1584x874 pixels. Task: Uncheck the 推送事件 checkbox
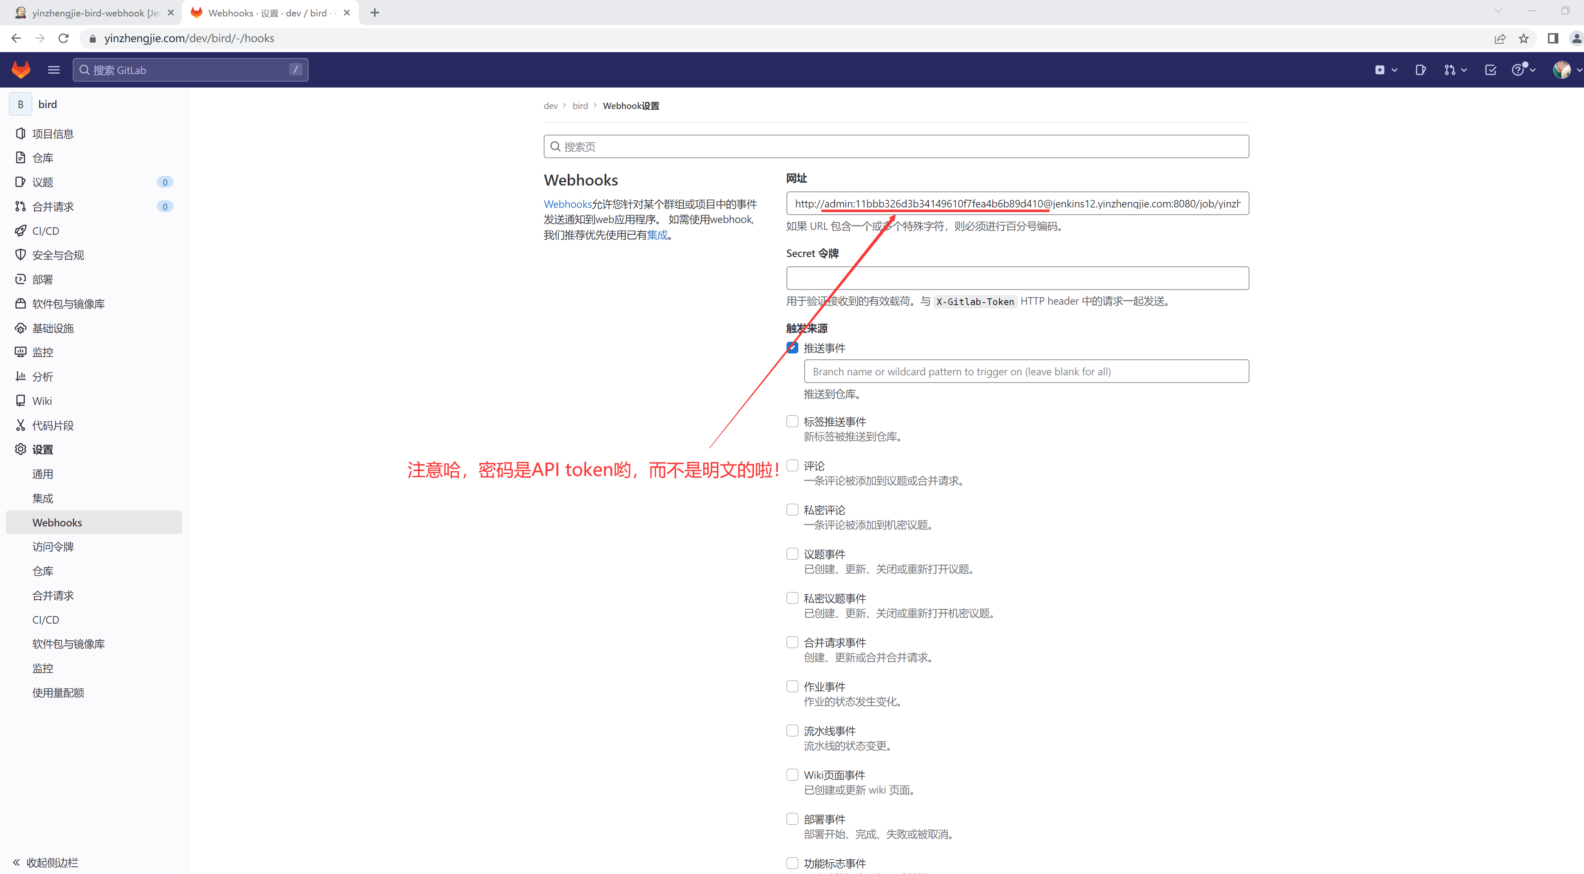pos(792,348)
